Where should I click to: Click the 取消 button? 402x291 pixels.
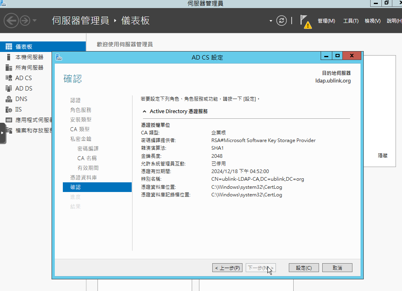[337, 268]
